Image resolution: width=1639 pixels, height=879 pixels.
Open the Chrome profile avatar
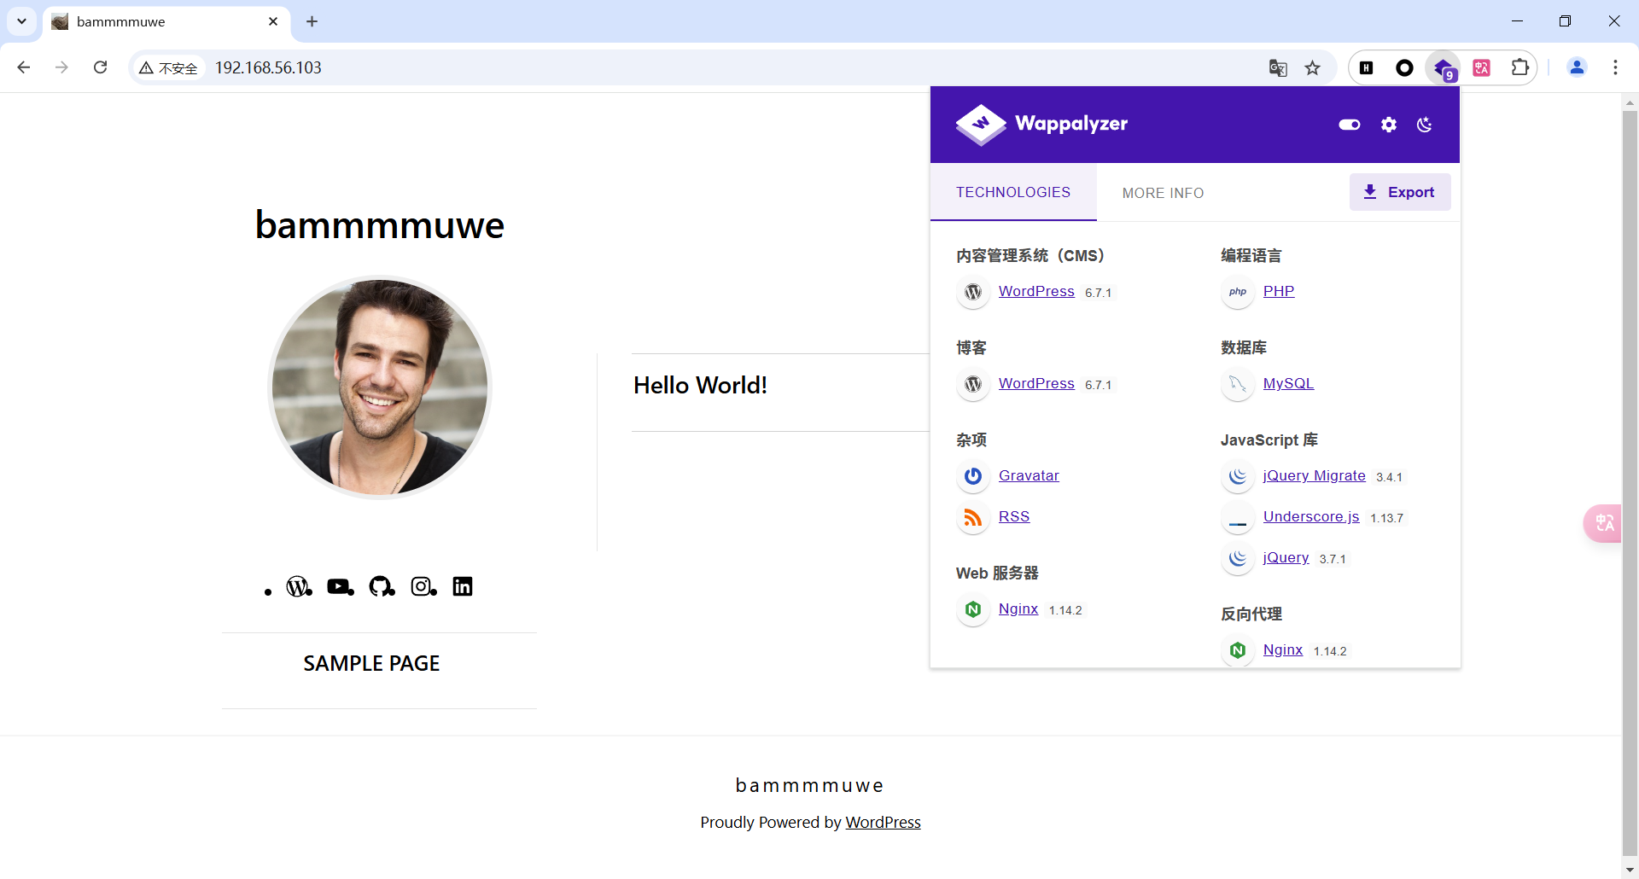click(x=1577, y=67)
